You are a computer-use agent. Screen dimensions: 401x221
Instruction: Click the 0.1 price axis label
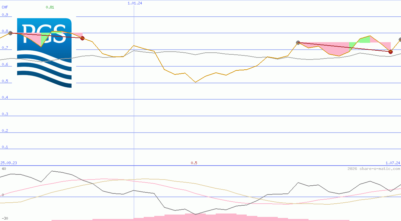tap(5, 147)
